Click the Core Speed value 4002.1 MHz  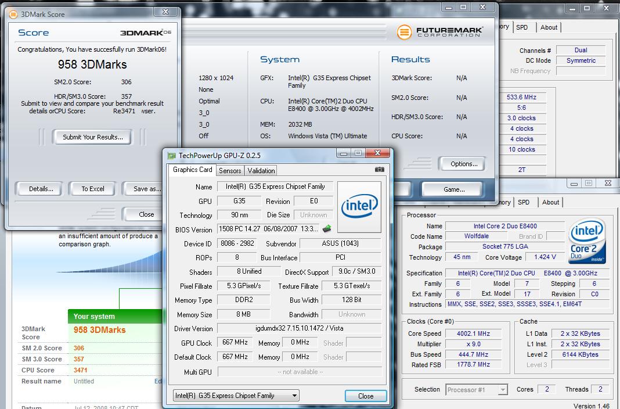pyautogui.click(x=473, y=333)
